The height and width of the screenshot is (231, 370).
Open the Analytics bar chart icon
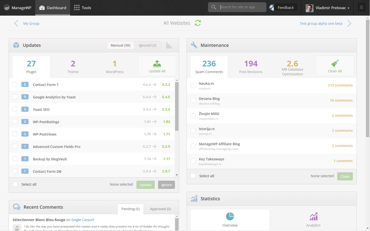tap(313, 216)
